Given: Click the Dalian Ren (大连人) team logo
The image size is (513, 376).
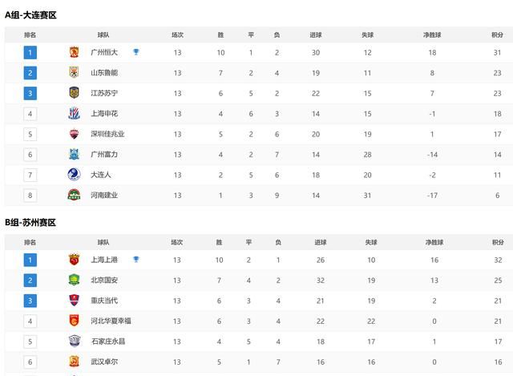Looking at the screenshot, I should [x=74, y=175].
